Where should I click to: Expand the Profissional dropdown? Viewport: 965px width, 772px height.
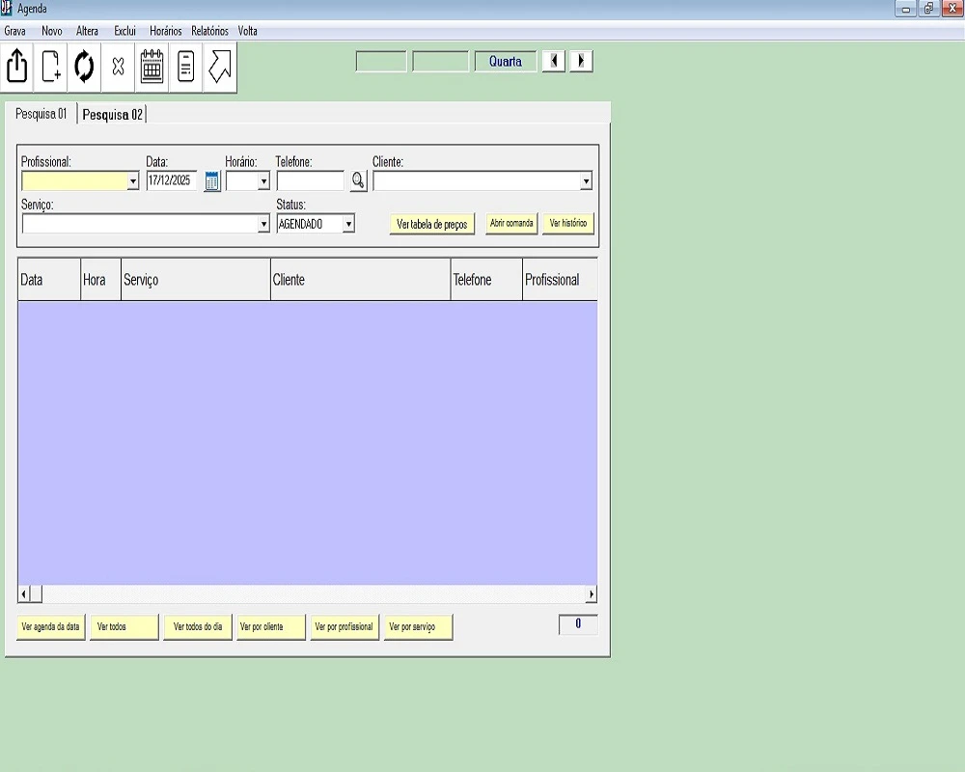click(133, 181)
